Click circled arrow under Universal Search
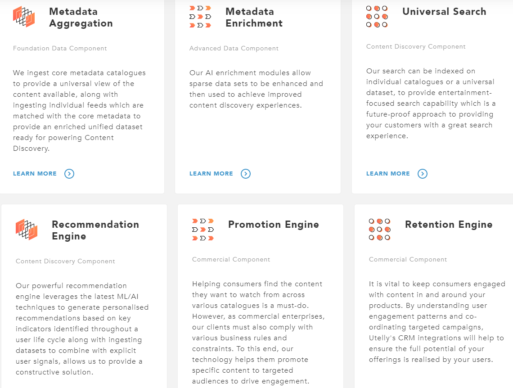513x388 pixels. (x=423, y=174)
